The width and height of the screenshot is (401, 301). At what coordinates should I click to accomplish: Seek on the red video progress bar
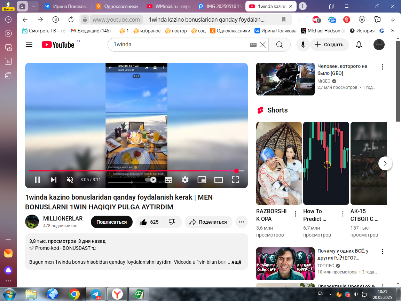(x=136, y=171)
